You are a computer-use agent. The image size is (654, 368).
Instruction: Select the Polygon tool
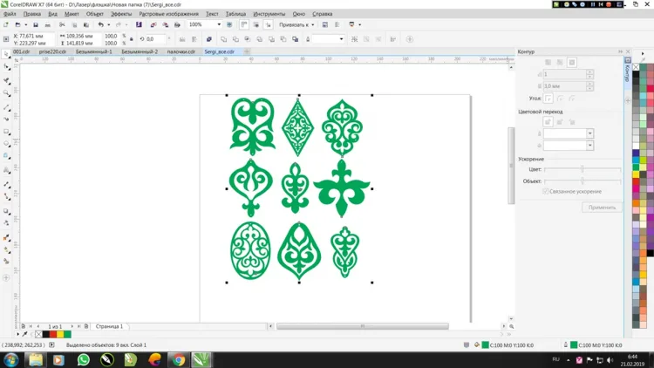tap(6, 155)
